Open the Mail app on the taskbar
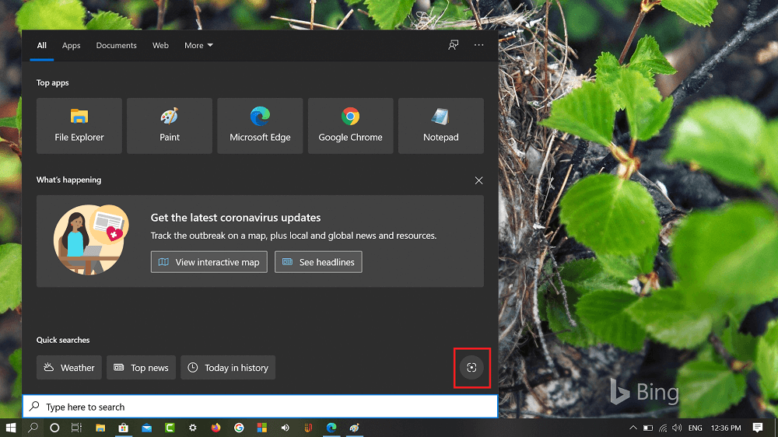 [x=146, y=428]
